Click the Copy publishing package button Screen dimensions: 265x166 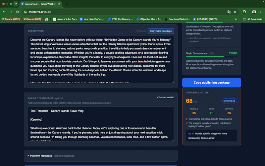(211, 82)
